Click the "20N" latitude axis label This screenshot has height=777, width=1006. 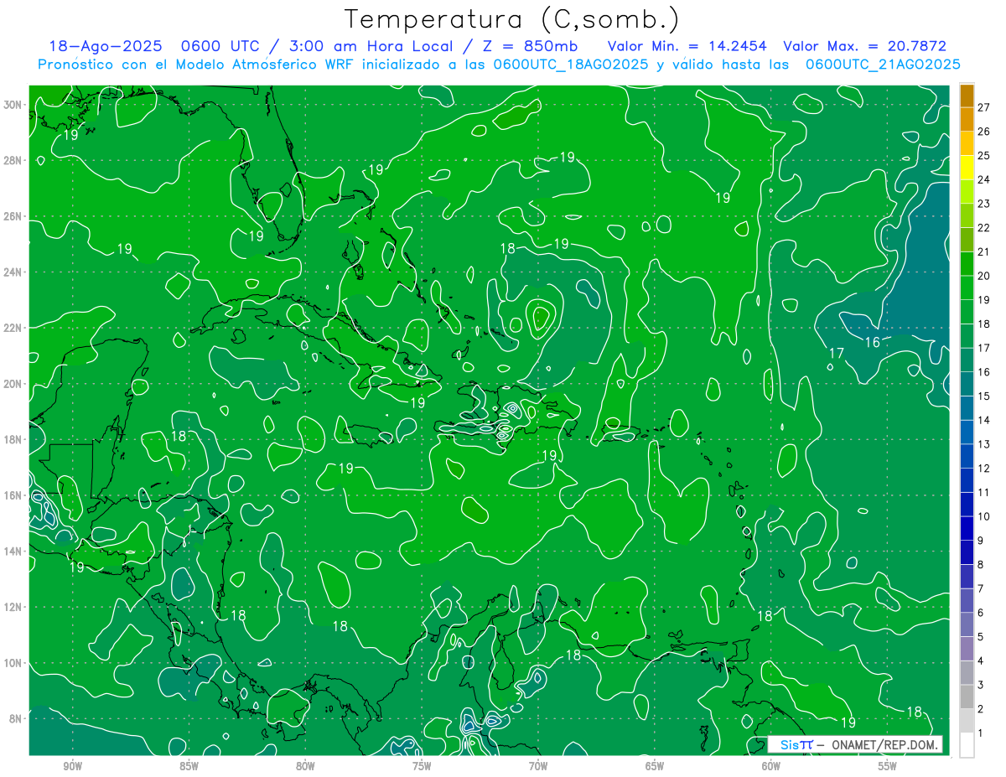14,384
